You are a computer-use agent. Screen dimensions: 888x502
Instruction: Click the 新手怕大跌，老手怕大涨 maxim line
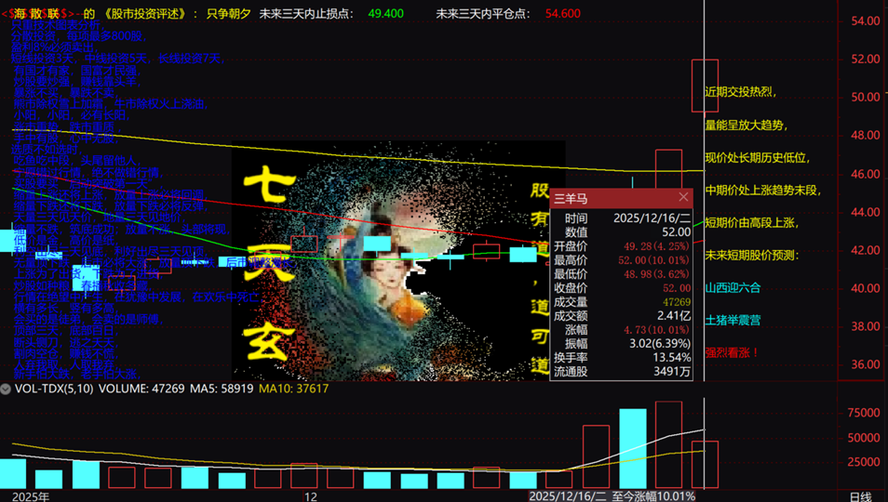76,375
